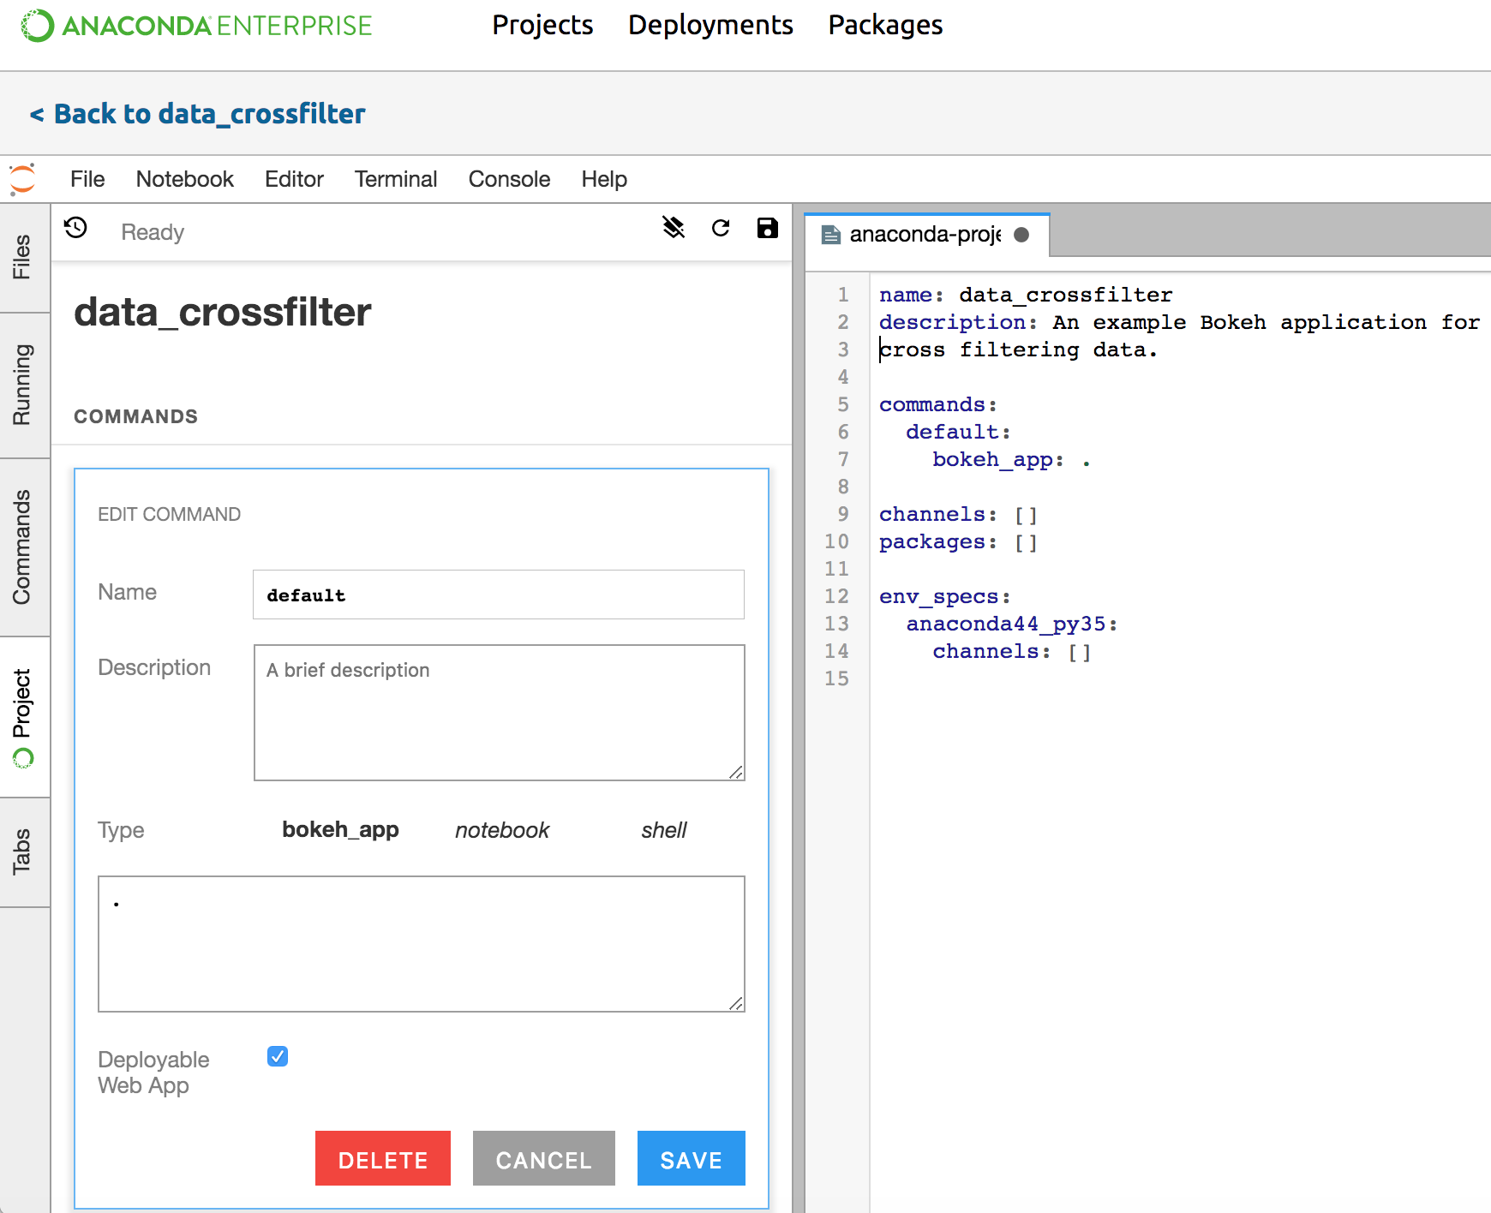Select the bokeh_app command type

pyautogui.click(x=340, y=830)
